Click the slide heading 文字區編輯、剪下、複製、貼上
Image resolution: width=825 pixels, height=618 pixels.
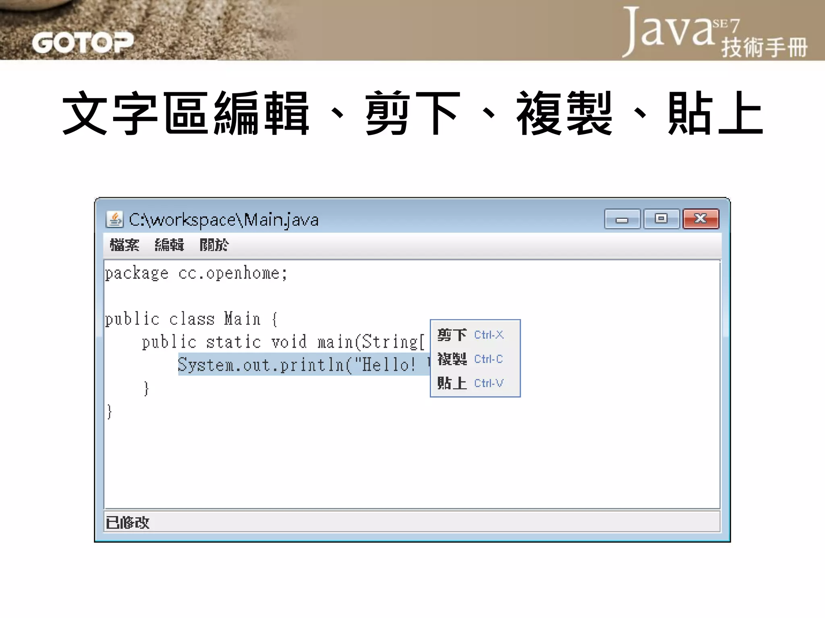412,113
